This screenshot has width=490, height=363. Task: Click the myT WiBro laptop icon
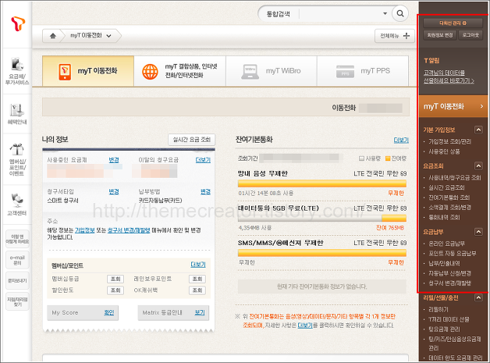click(250, 72)
